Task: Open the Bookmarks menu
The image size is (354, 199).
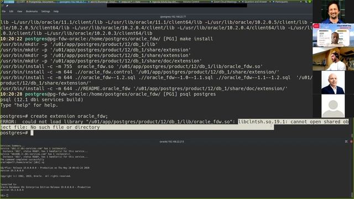Action: point(32,11)
